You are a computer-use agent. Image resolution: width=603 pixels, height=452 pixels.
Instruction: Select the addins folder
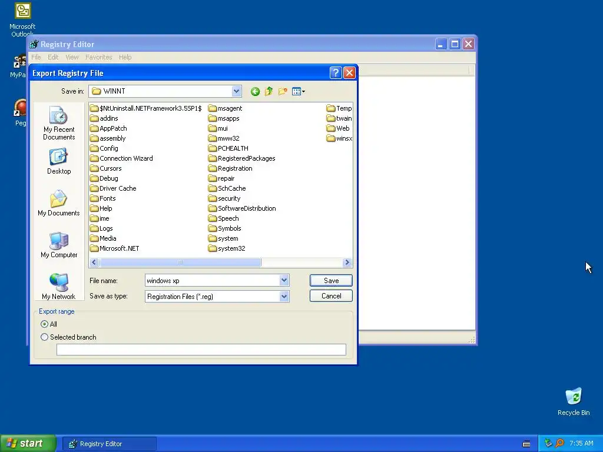104,118
